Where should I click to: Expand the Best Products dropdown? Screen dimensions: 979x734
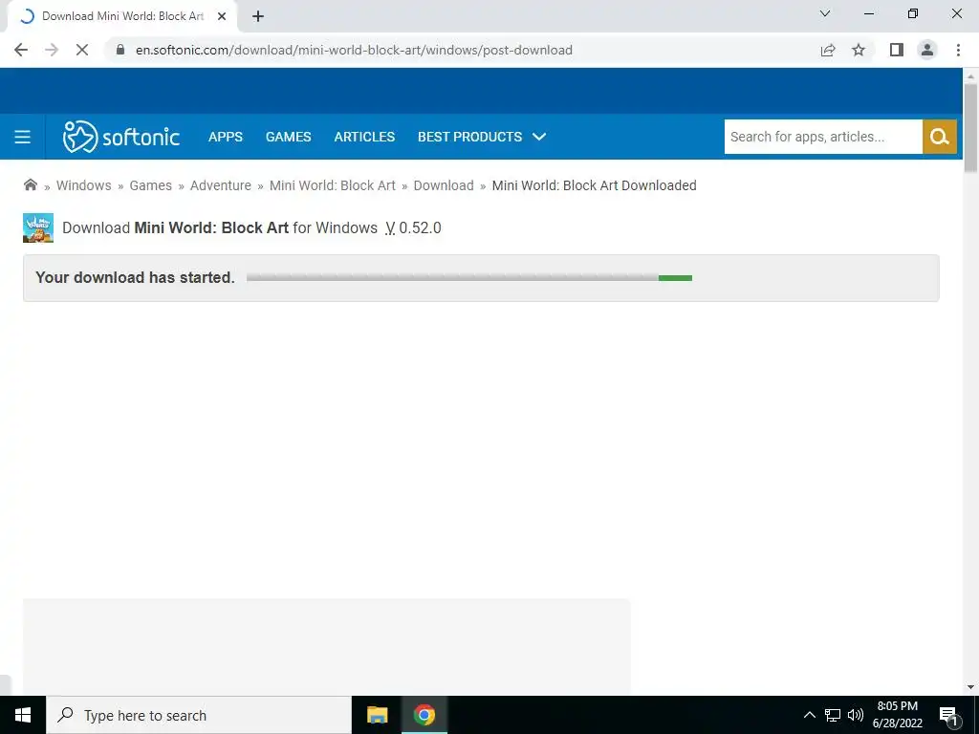[482, 137]
